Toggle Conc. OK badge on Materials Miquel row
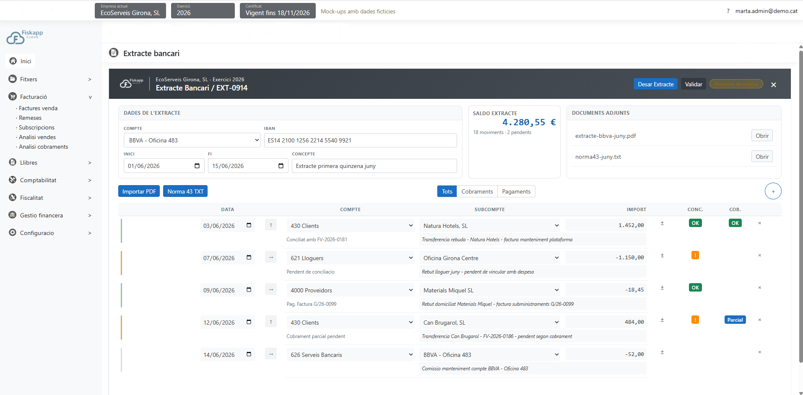 [695, 287]
